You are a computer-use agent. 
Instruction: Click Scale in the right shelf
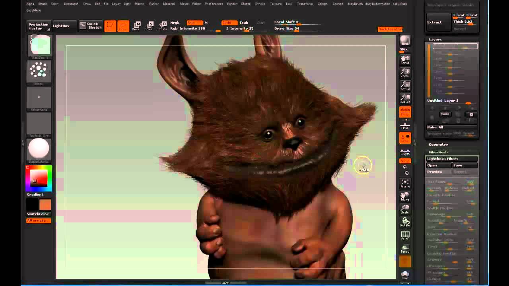[405, 209]
